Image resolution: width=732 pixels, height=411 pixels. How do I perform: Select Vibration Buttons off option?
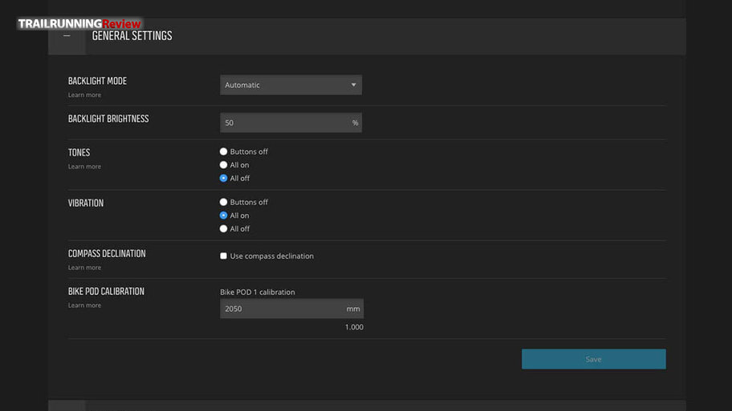pos(223,202)
